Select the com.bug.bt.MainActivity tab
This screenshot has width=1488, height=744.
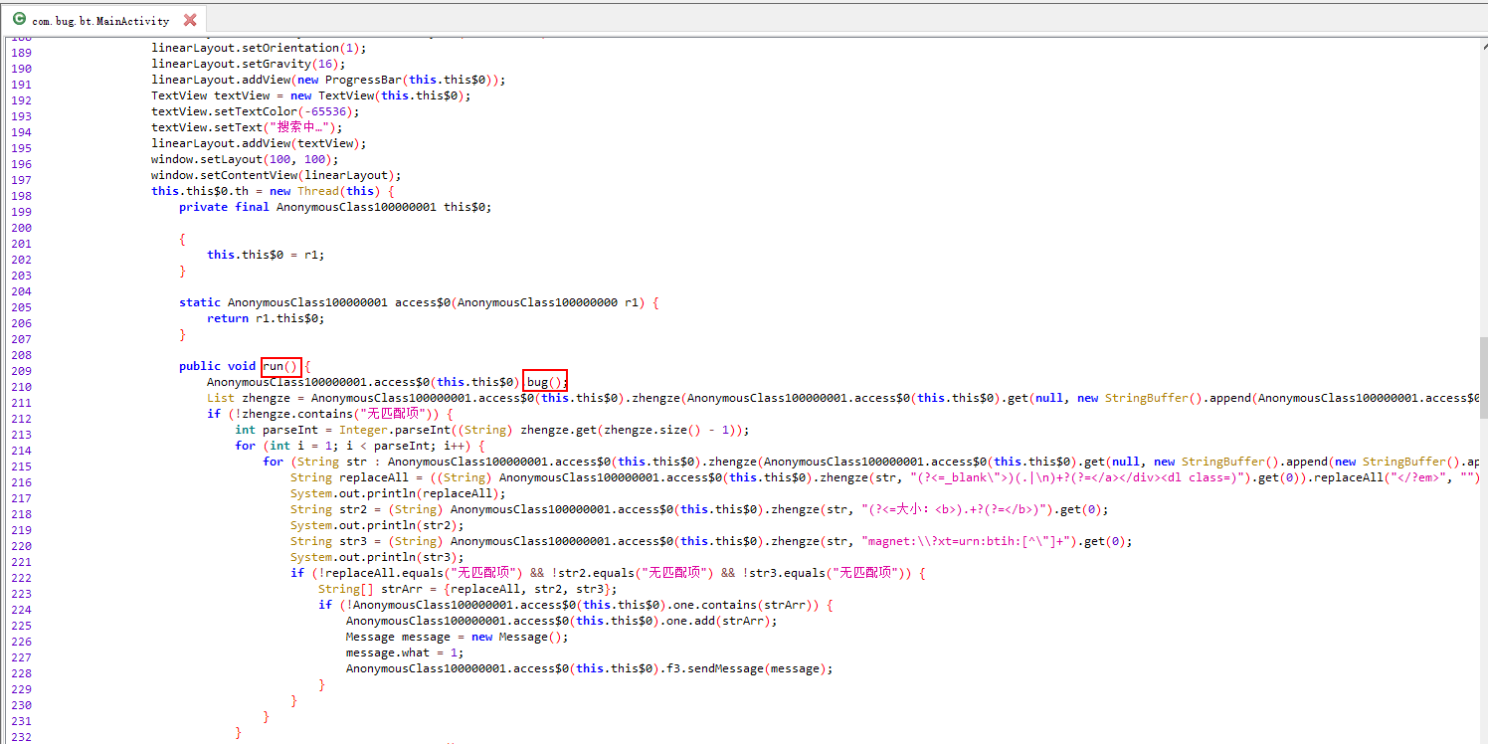(x=103, y=20)
